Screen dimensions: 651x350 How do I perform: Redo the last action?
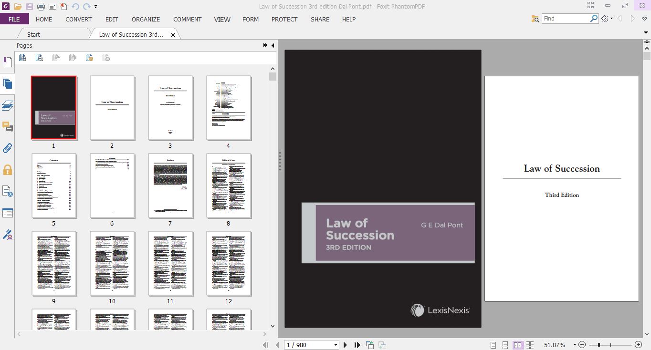(x=86, y=6)
